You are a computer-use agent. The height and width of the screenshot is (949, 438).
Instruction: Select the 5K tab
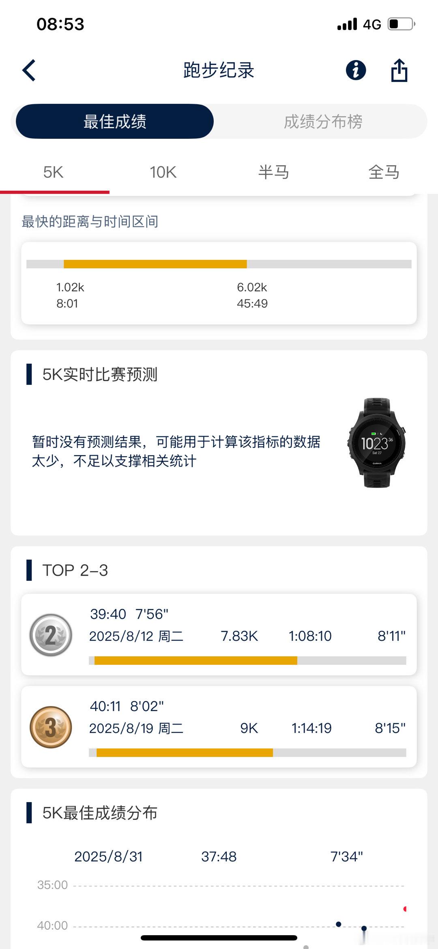pyautogui.click(x=54, y=173)
